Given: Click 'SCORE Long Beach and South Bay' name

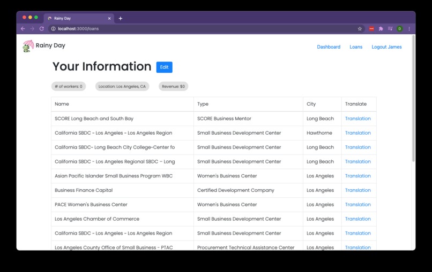Looking at the screenshot, I should point(94,119).
